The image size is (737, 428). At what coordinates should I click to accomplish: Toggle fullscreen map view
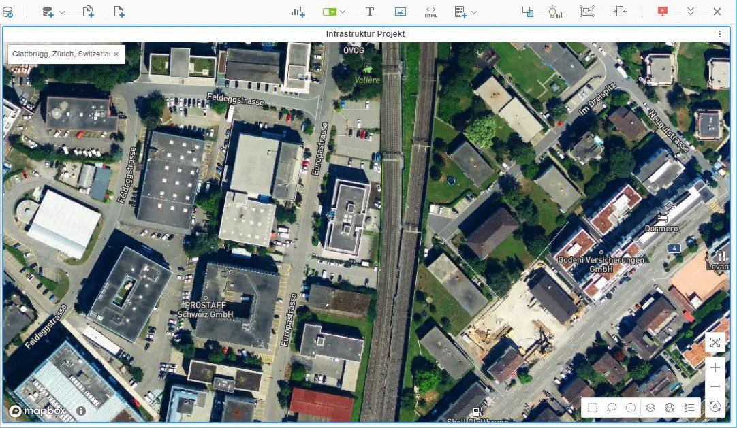tap(715, 342)
